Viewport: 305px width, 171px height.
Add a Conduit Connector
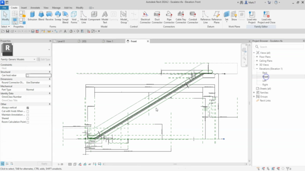(193, 18)
